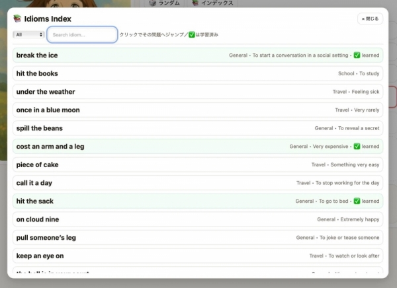Click the books icon on the インデックス button
The width and height of the screenshot is (397, 288).
195,3
